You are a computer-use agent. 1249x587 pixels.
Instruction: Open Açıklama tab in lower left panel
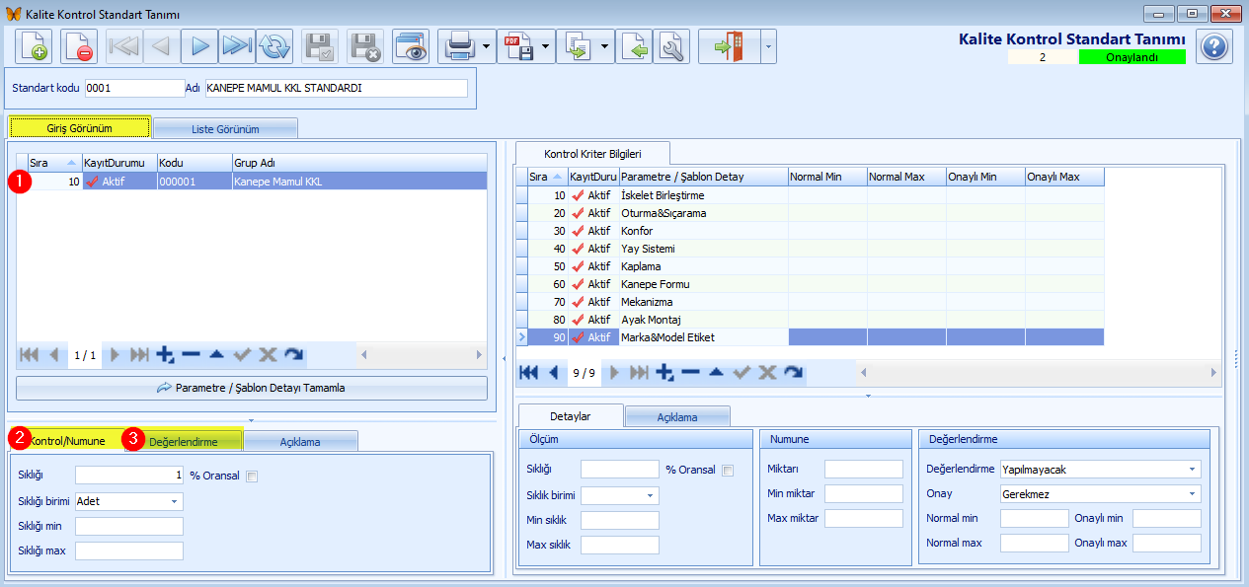300,441
